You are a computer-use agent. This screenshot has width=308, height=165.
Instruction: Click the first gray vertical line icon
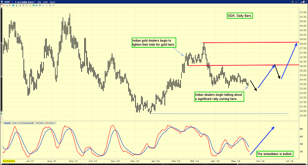(44, 5)
